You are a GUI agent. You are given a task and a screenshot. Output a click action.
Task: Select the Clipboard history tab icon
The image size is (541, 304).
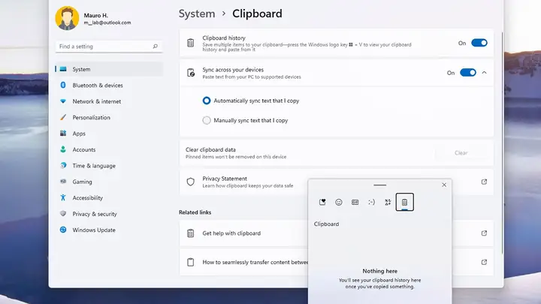pos(405,202)
